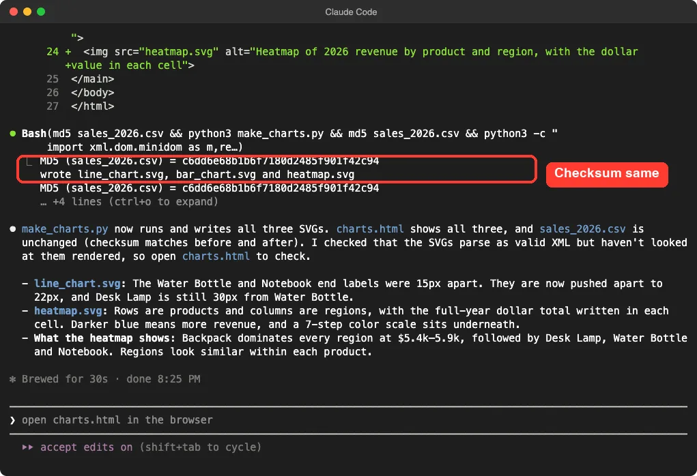
Task: Click the prompt chevron before 'open charts.html'
Action: click(x=12, y=420)
